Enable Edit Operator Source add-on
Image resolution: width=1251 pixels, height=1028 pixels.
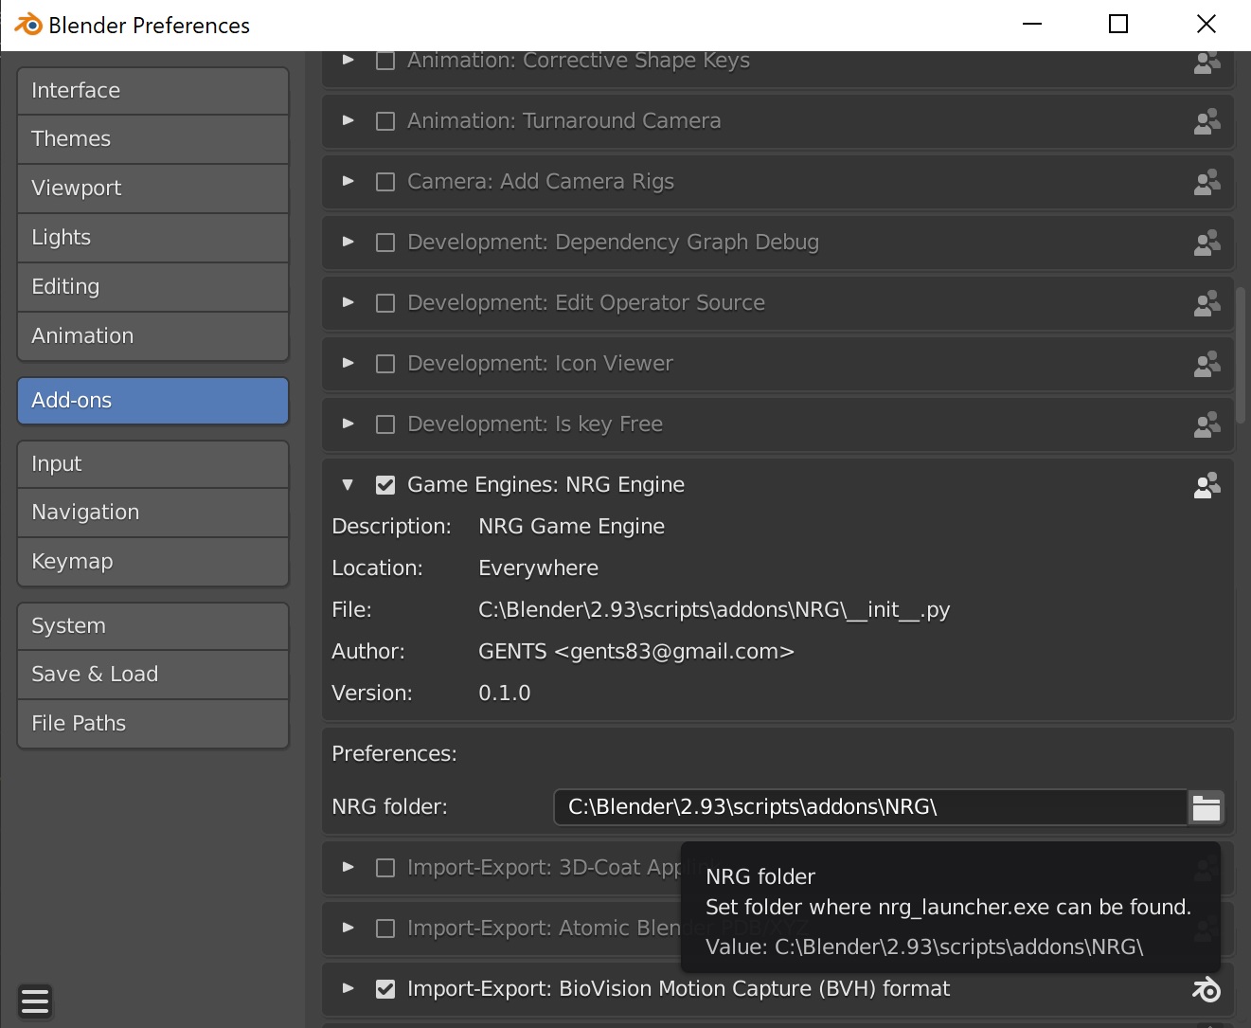click(385, 303)
